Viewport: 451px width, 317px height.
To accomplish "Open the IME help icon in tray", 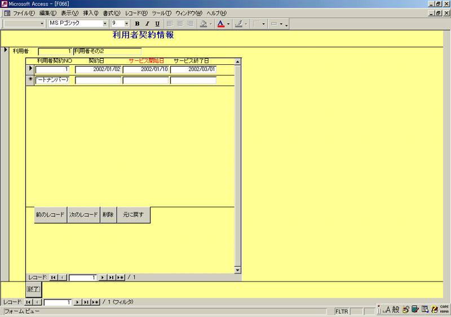I will click(435, 309).
